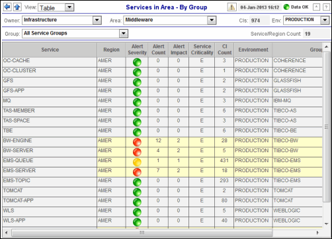Click green severity icon for OC-CLUSTER
332x239 pixels.
137,72
